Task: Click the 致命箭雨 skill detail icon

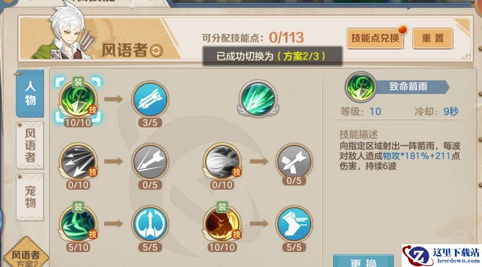Action: [x=360, y=87]
